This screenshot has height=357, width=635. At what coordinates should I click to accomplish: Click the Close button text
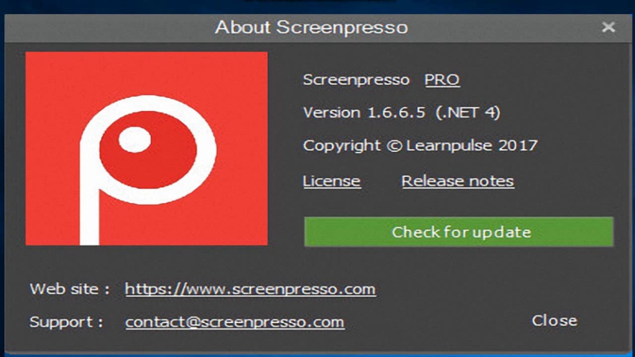(x=554, y=321)
